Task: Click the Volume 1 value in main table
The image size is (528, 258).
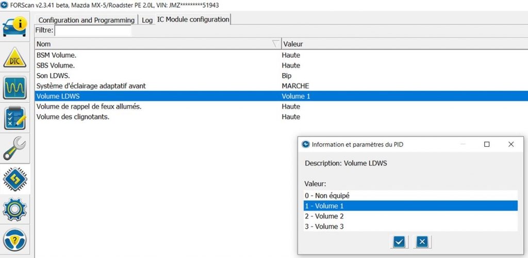Action: [296, 96]
